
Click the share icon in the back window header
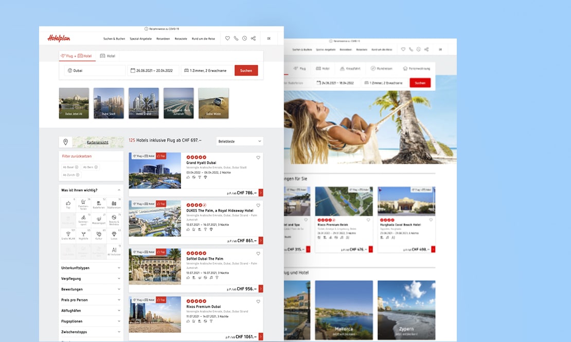point(426,49)
